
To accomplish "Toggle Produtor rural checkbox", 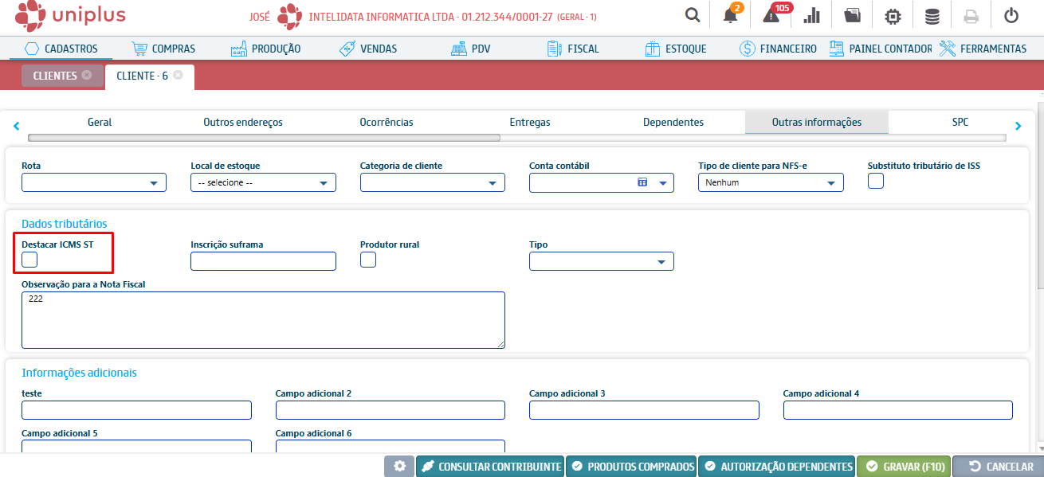I will click(368, 260).
